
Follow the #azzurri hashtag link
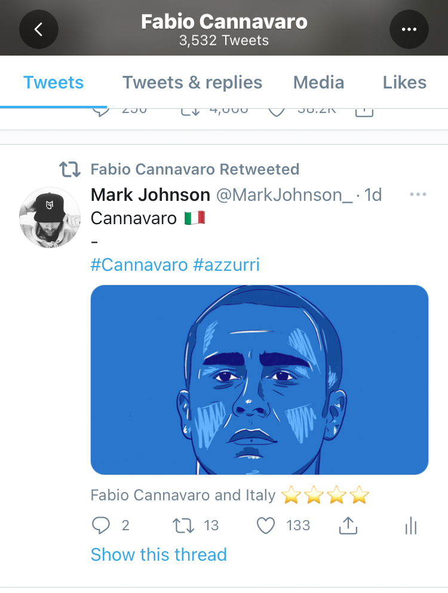click(x=226, y=265)
